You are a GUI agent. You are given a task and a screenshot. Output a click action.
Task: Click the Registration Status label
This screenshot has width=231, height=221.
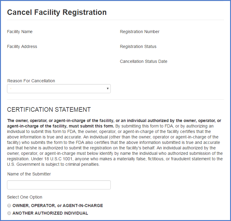tap(138, 46)
